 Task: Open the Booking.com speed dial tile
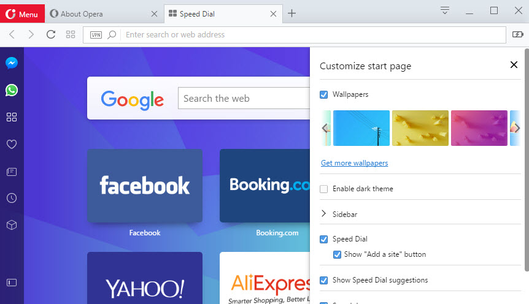(x=265, y=186)
